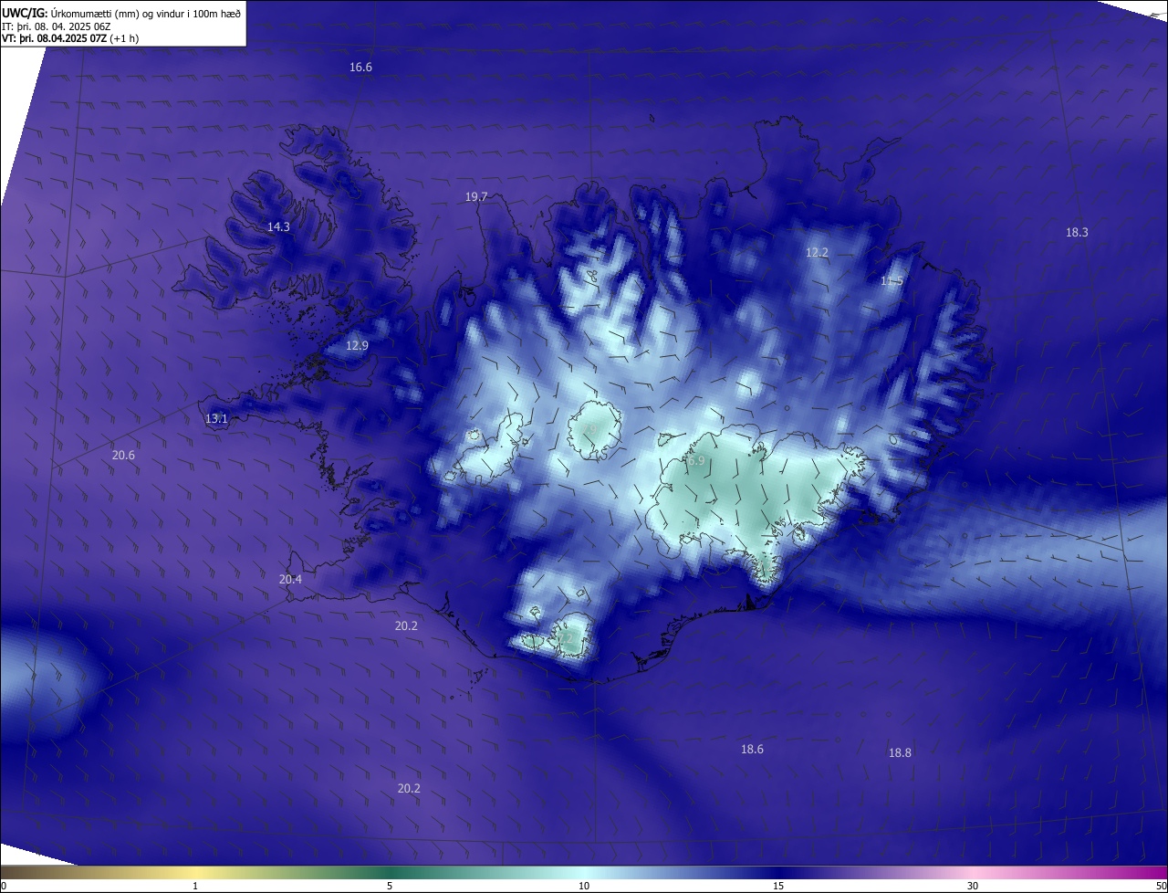Click the 0 tick on the color scale

click(x=4, y=887)
